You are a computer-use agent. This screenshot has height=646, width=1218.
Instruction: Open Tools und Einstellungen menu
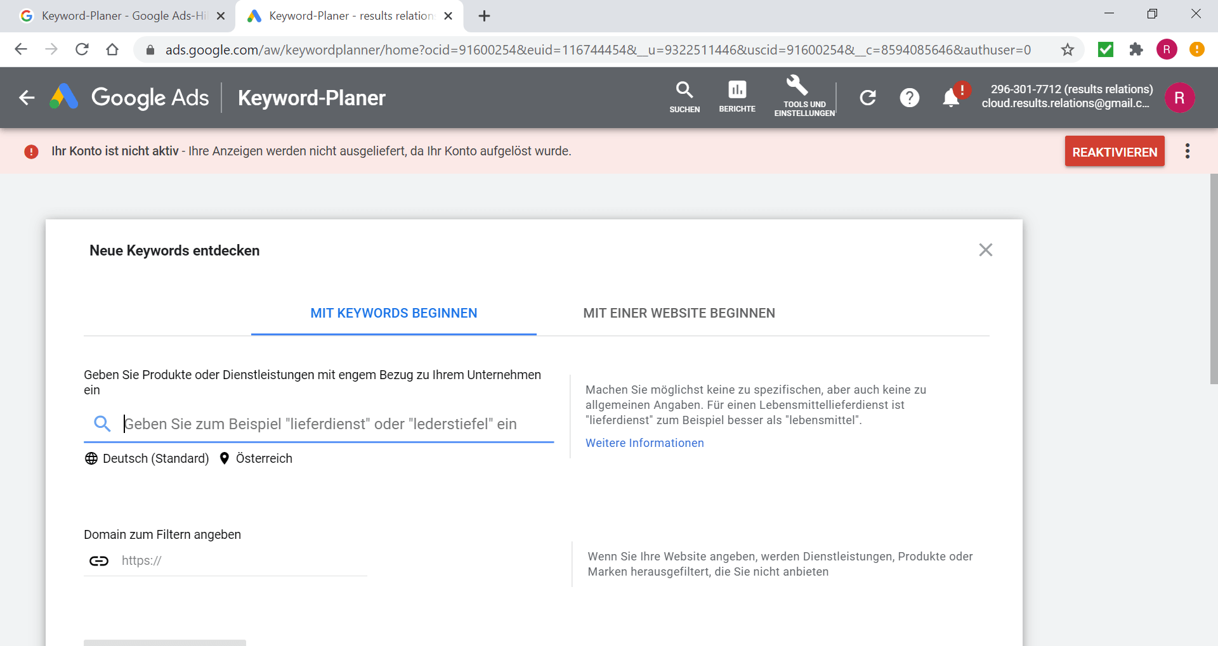point(804,96)
